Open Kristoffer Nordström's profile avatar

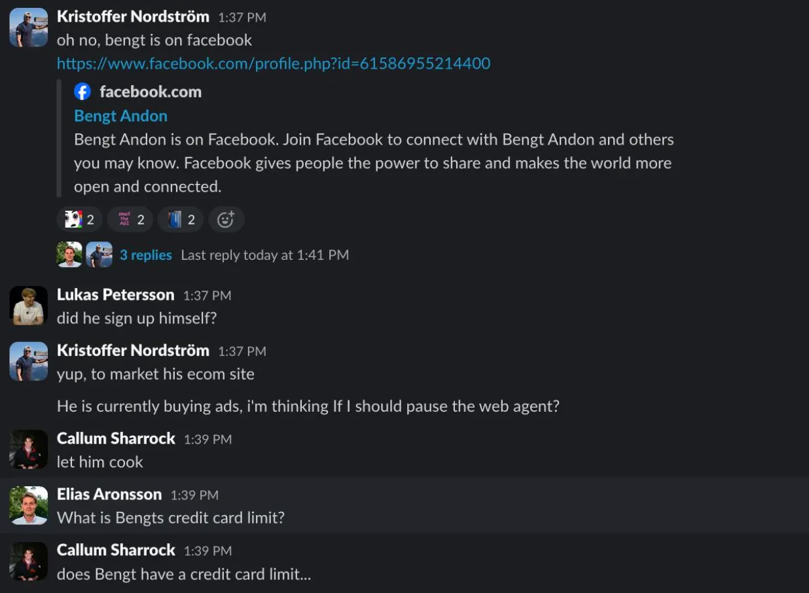coord(27,27)
